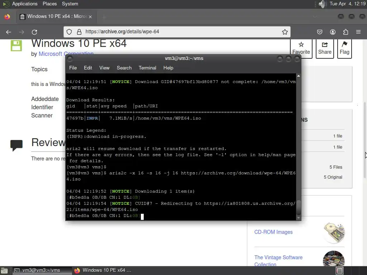
Task: Open the terminal Search menu
Action: 124,68
